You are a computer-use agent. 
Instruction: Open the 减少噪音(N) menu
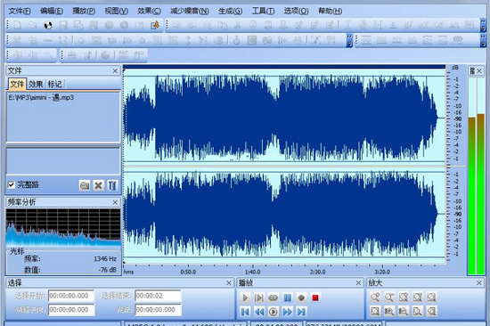(190, 11)
